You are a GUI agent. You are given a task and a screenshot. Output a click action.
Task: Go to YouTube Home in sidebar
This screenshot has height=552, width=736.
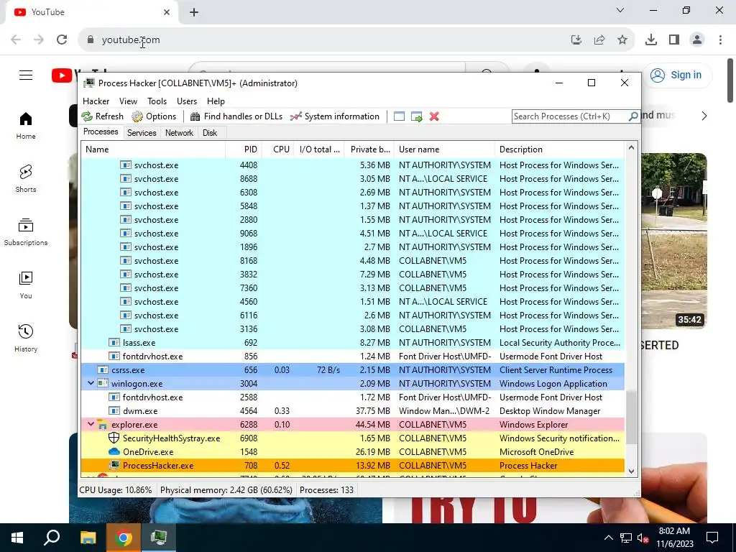(x=26, y=126)
